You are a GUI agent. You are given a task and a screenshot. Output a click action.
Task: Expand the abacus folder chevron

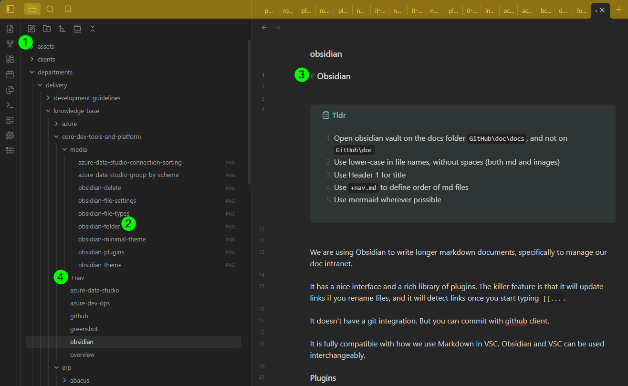64,380
